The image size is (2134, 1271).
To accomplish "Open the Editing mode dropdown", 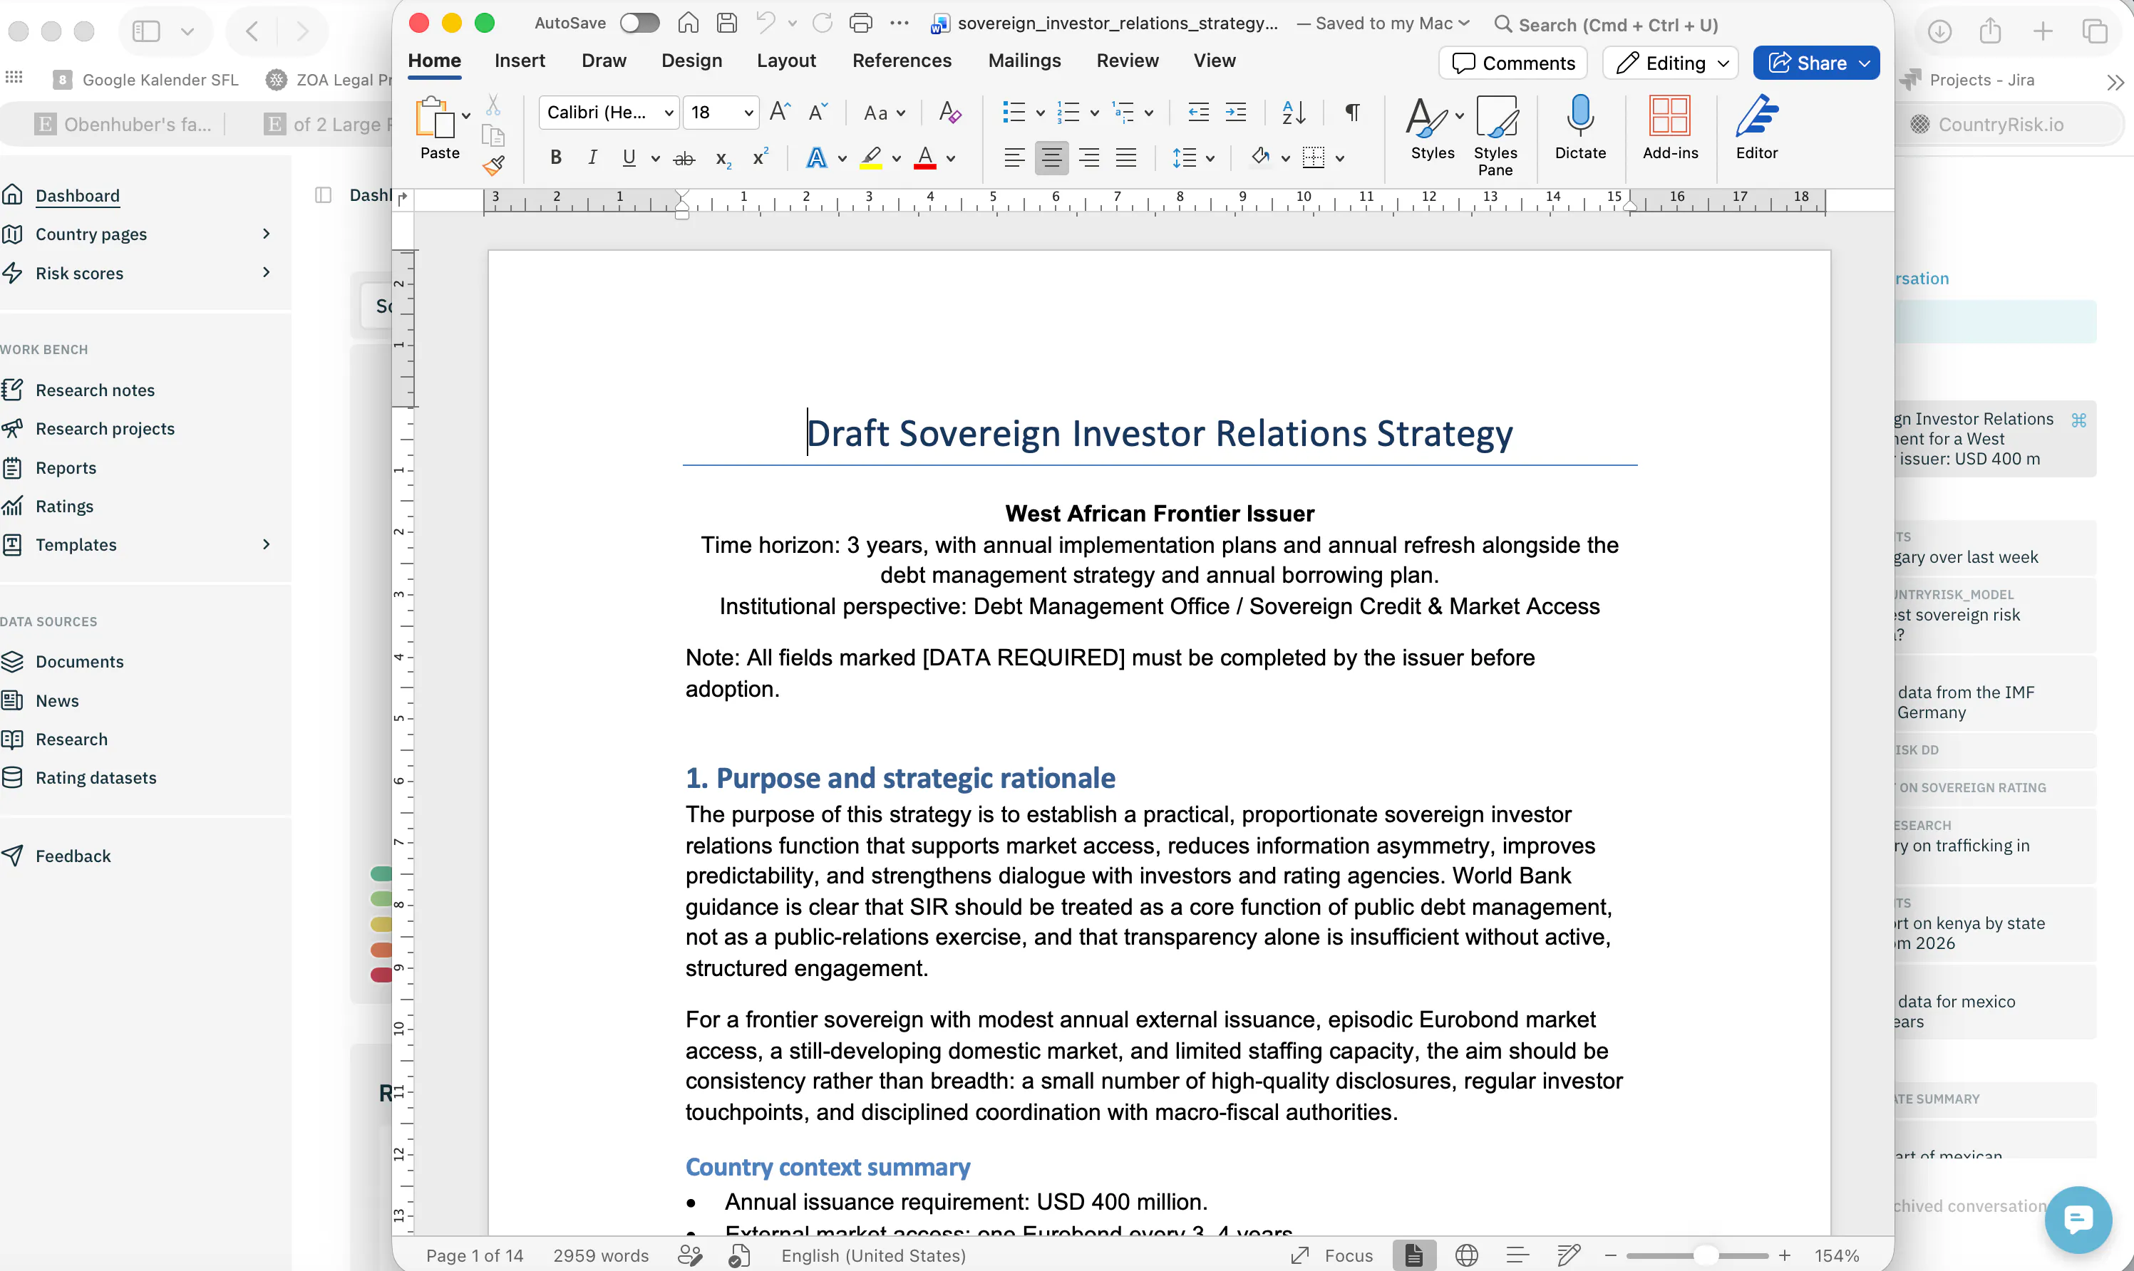I will click(1670, 63).
